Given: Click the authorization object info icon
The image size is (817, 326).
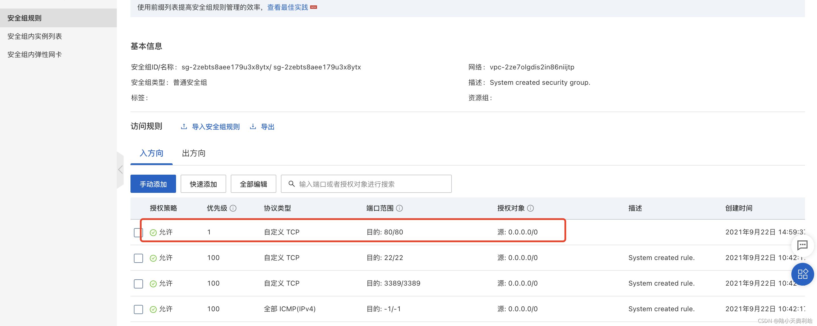Looking at the screenshot, I should point(531,208).
